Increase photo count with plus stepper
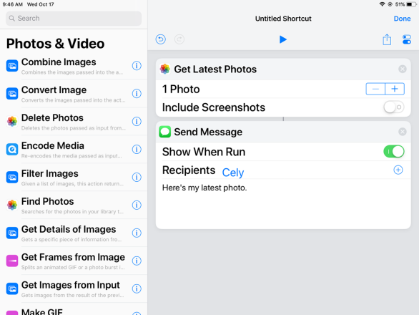 pyautogui.click(x=395, y=89)
